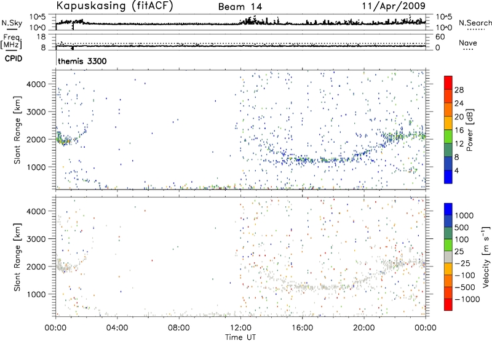Select the themis 3300 mode text
This screenshot has width=492, height=341.
point(82,61)
